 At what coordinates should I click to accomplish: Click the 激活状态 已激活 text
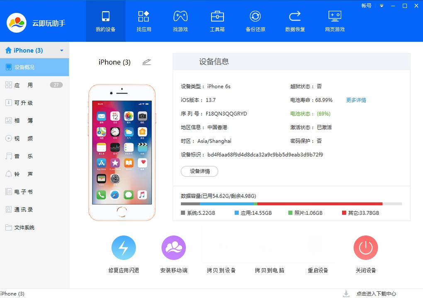[311, 127]
